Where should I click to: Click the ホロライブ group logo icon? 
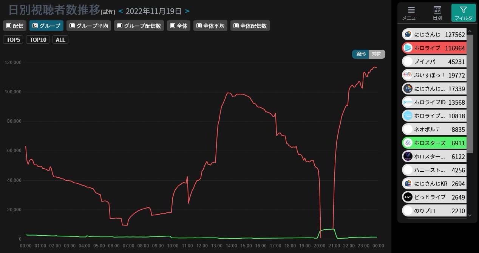408,48
